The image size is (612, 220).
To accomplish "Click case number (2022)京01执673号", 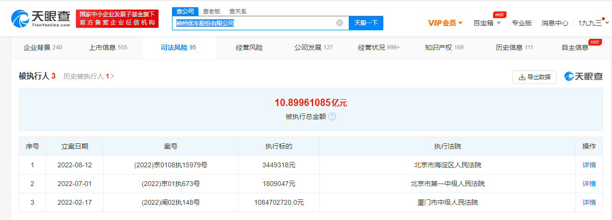I will [171, 184].
